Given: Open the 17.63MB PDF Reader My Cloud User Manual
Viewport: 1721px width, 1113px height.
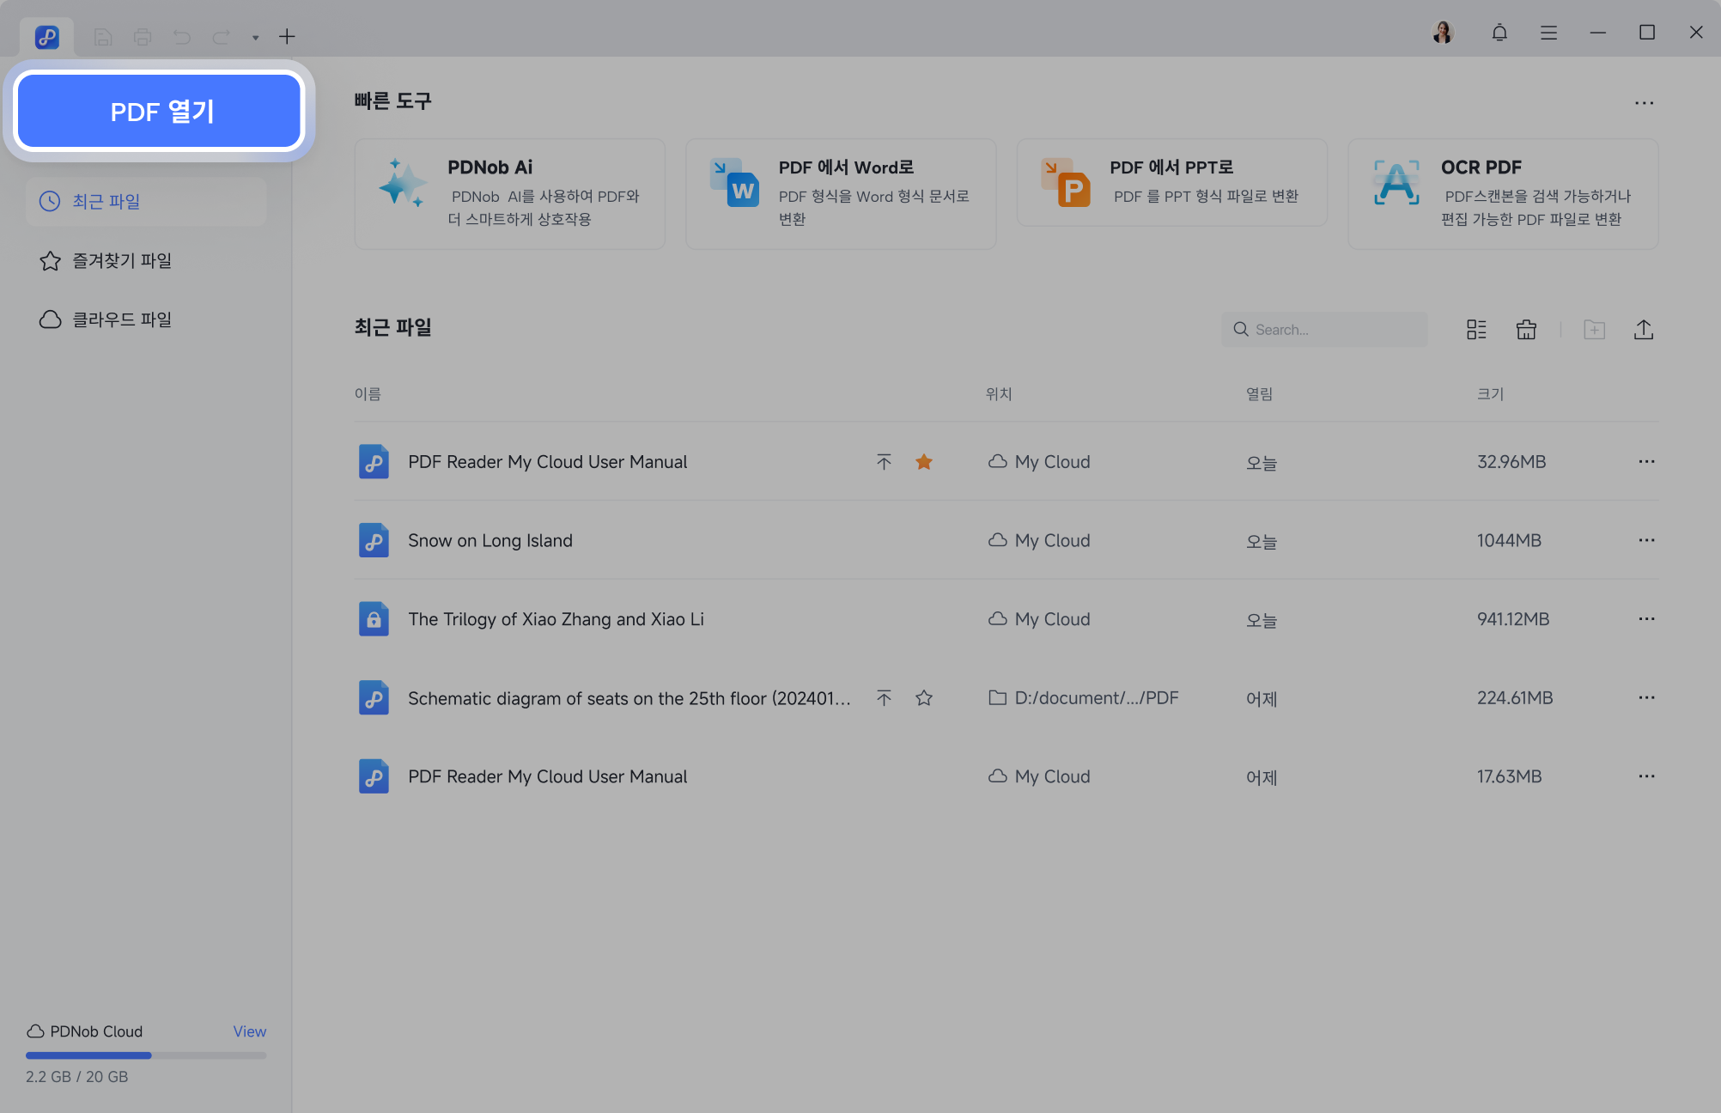Looking at the screenshot, I should click(x=547, y=776).
